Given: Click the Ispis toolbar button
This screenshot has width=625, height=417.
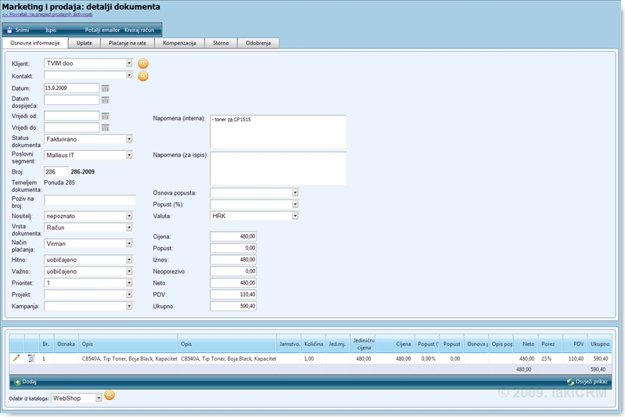Looking at the screenshot, I should (x=51, y=30).
